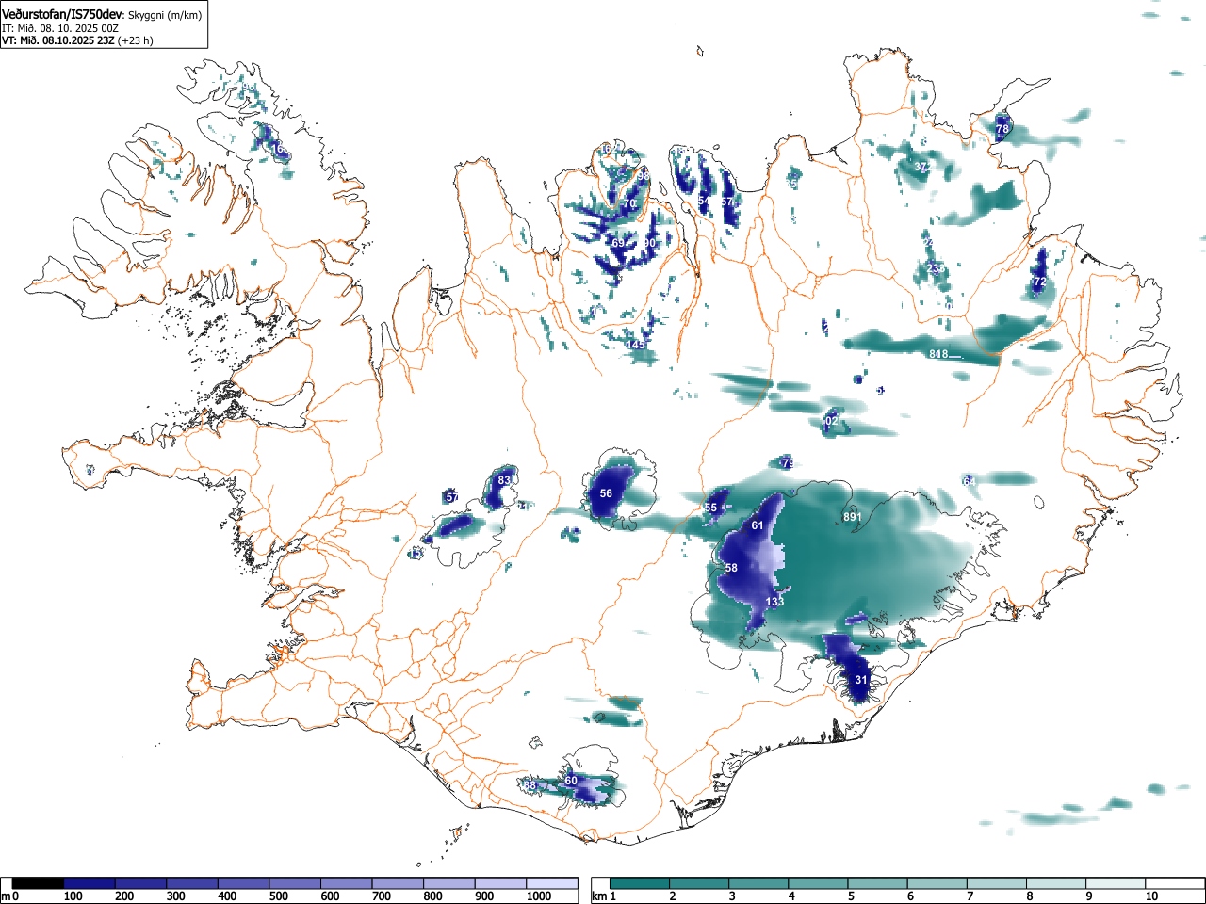Click the 500 tick label in meter legend
The width and height of the screenshot is (1206, 904).
click(x=278, y=896)
